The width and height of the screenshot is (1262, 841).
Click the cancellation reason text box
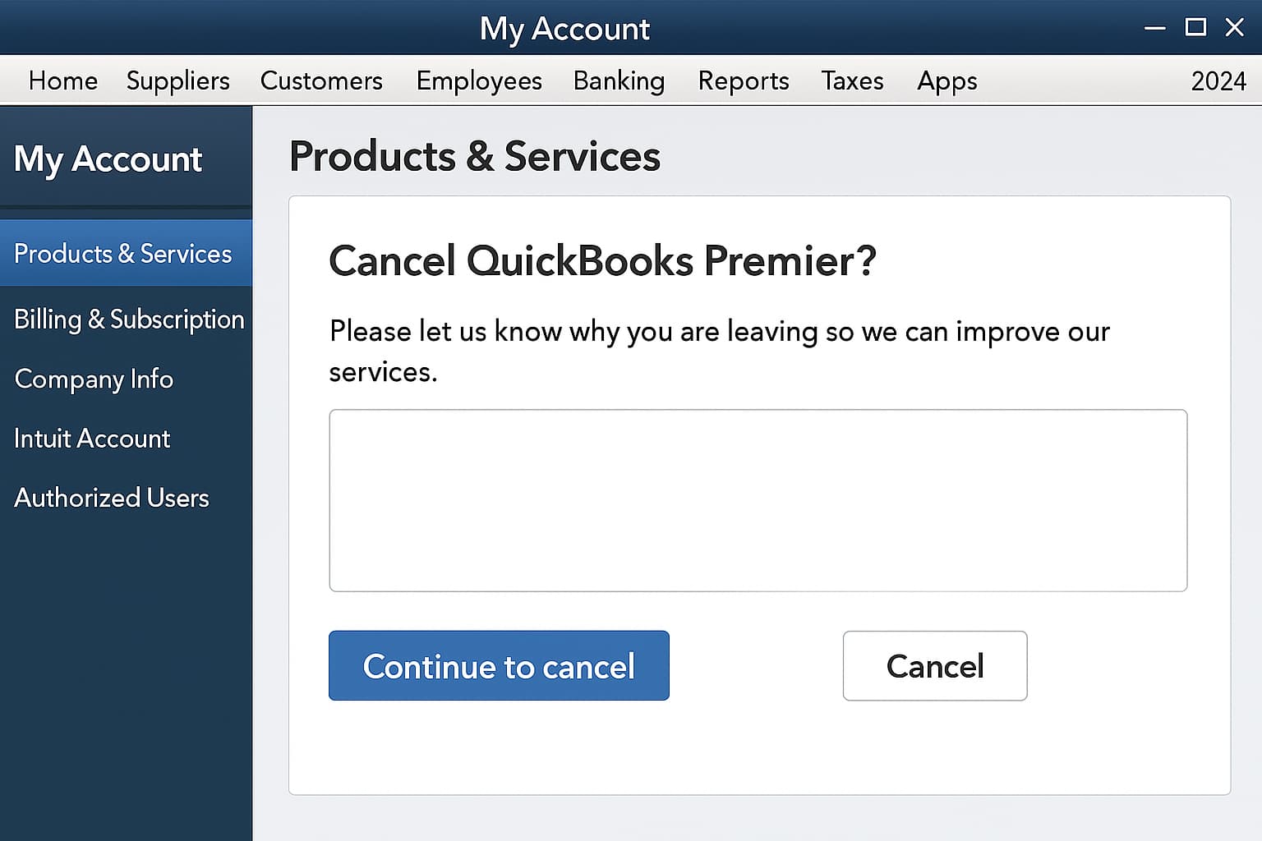pyautogui.click(x=758, y=500)
